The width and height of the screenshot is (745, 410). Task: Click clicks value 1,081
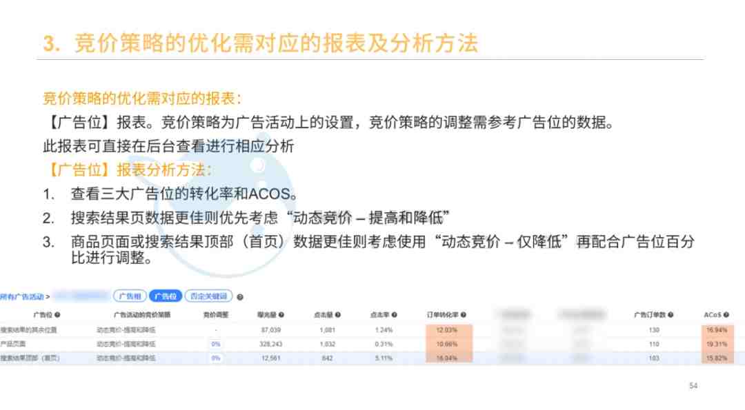(x=328, y=330)
